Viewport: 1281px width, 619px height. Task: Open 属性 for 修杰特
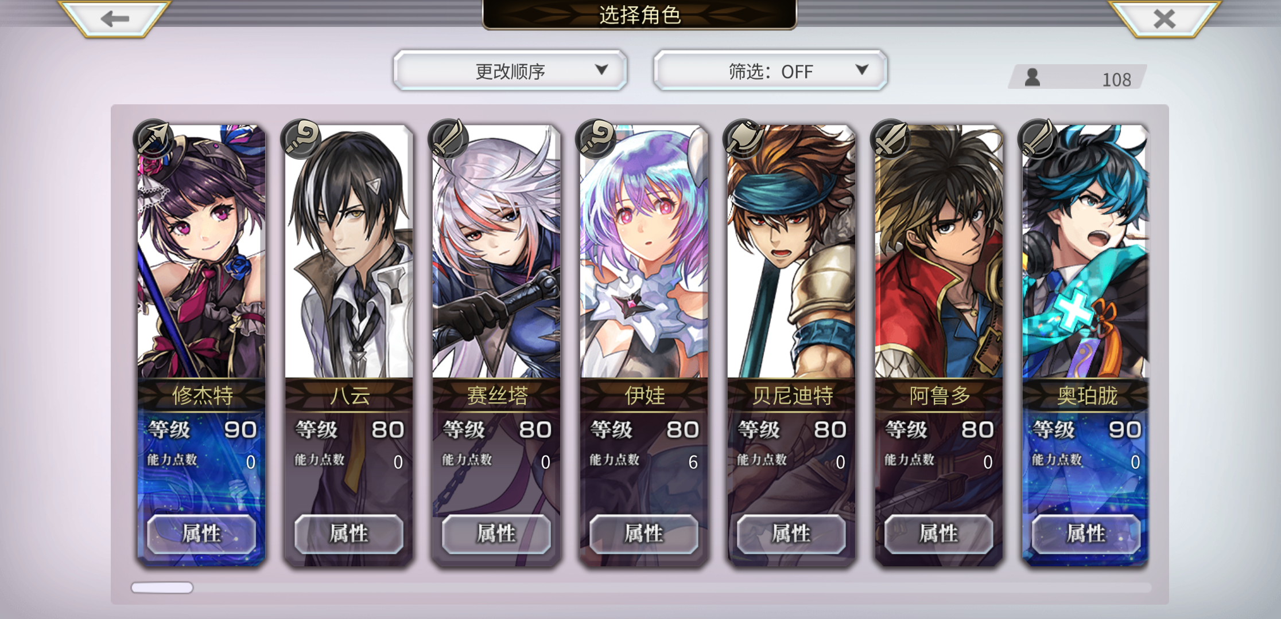(201, 534)
